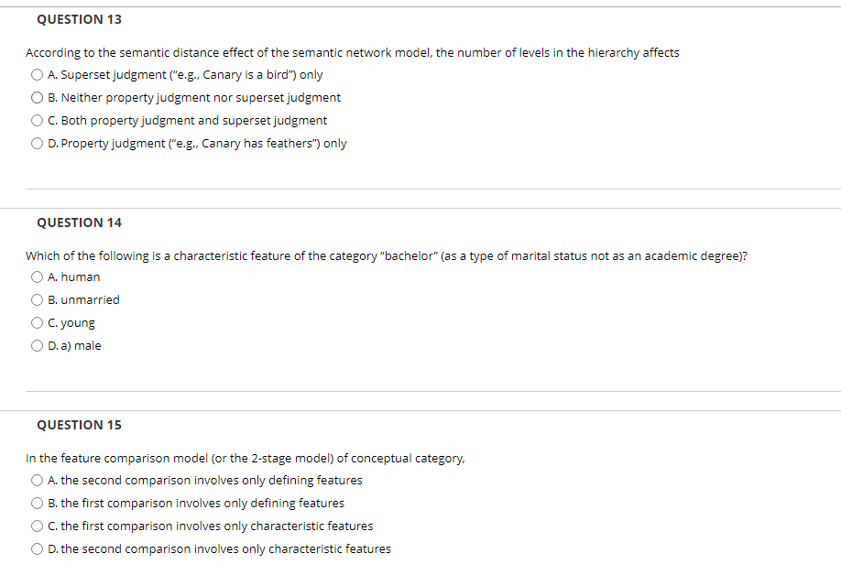Viewport: 841px width, 575px height.
Task: Select option C 'young' in Question 14
Action: point(37,322)
